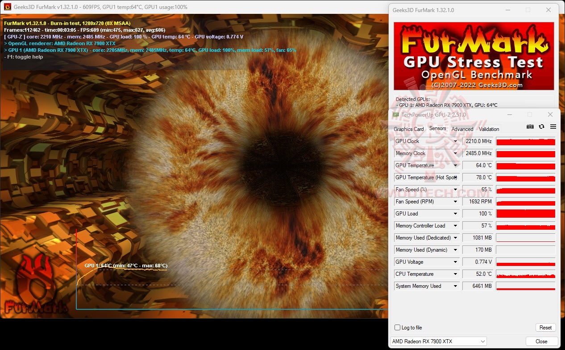The height and width of the screenshot is (350, 565).
Task: Click the FurMark Geeks3D banner image
Action: [474, 56]
